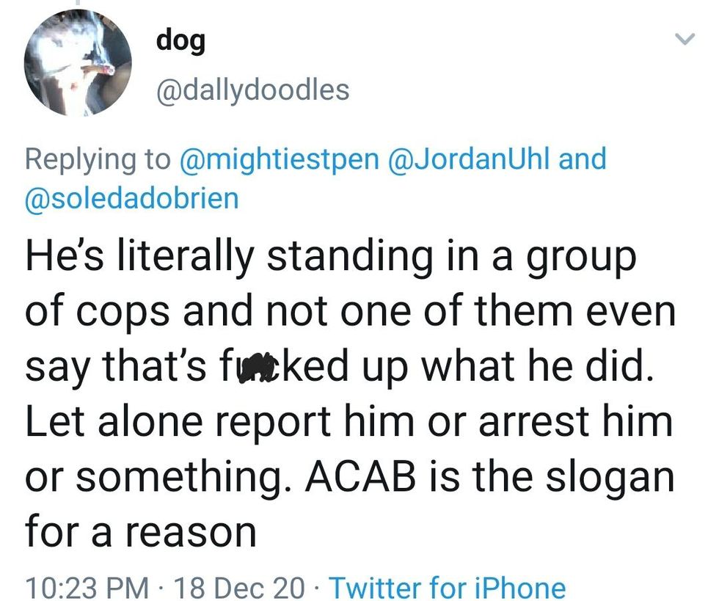Open the display name "dog"
This screenshot has width=719, height=601.
tap(180, 41)
